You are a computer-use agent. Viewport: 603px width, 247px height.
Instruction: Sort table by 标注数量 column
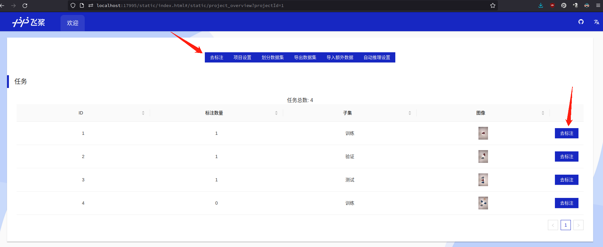tap(276, 113)
